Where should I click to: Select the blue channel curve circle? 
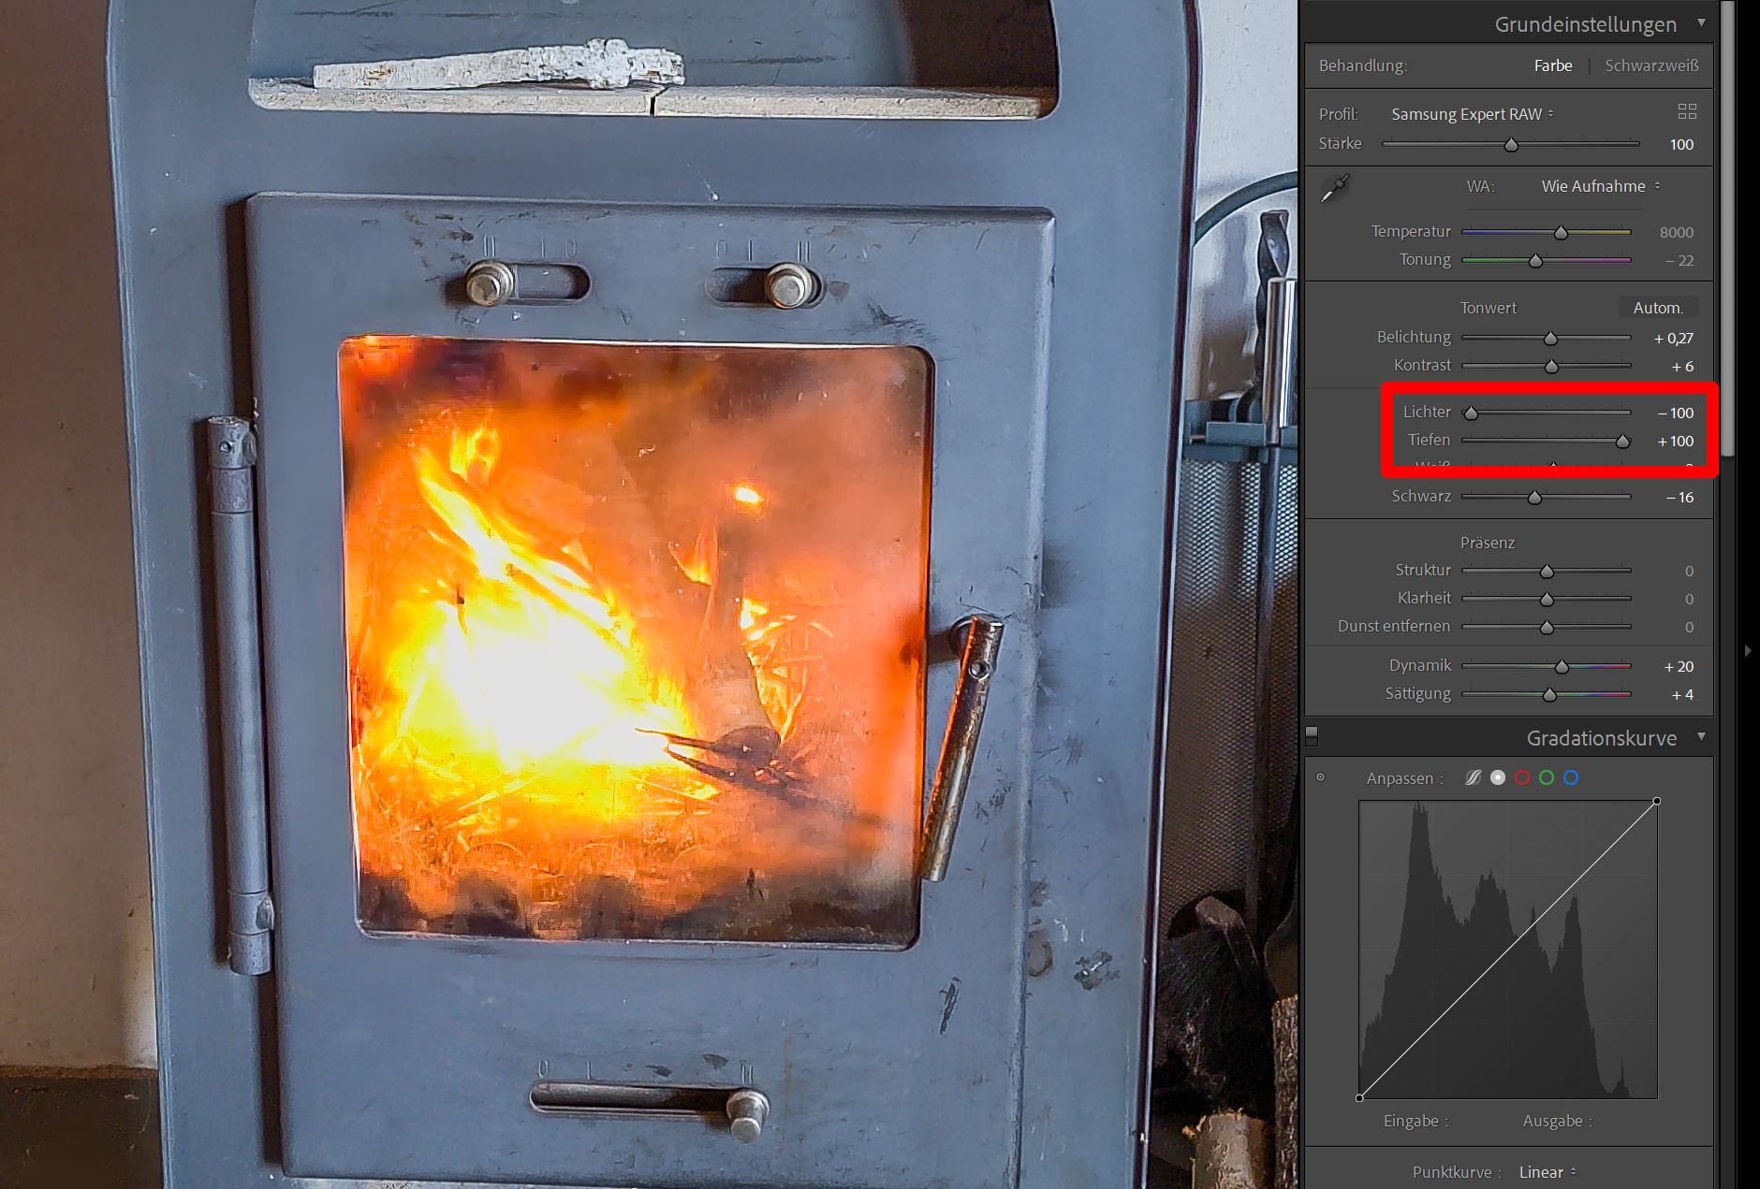click(x=1571, y=777)
